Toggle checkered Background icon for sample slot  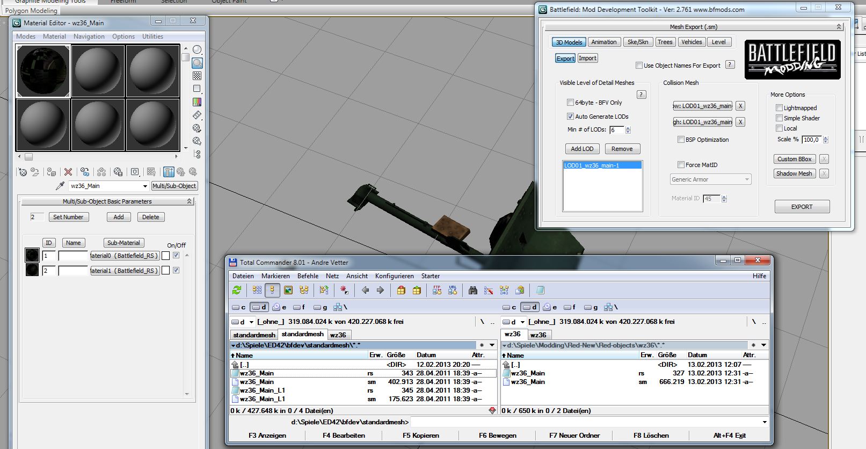click(197, 76)
